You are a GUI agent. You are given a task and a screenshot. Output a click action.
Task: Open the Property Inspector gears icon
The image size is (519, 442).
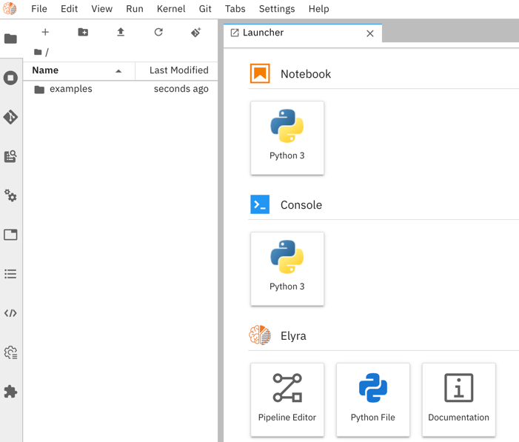coord(10,195)
